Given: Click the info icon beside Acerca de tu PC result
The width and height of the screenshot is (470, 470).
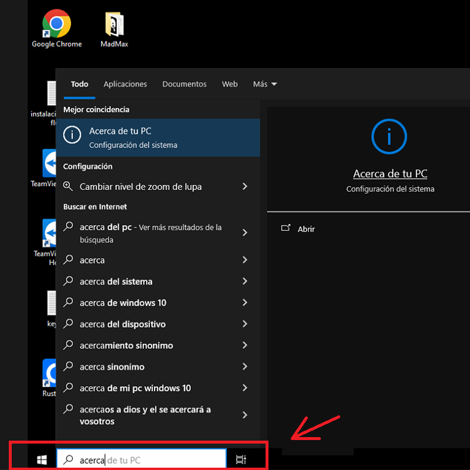Looking at the screenshot, I should pyautogui.click(x=72, y=135).
